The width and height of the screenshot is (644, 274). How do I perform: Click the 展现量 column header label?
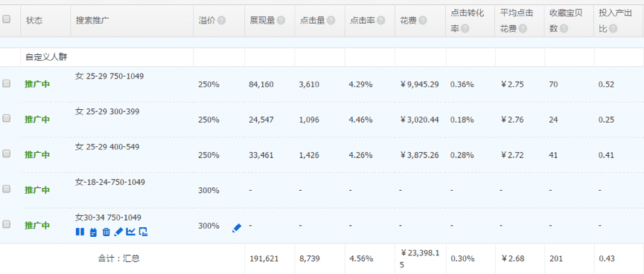tap(262, 21)
